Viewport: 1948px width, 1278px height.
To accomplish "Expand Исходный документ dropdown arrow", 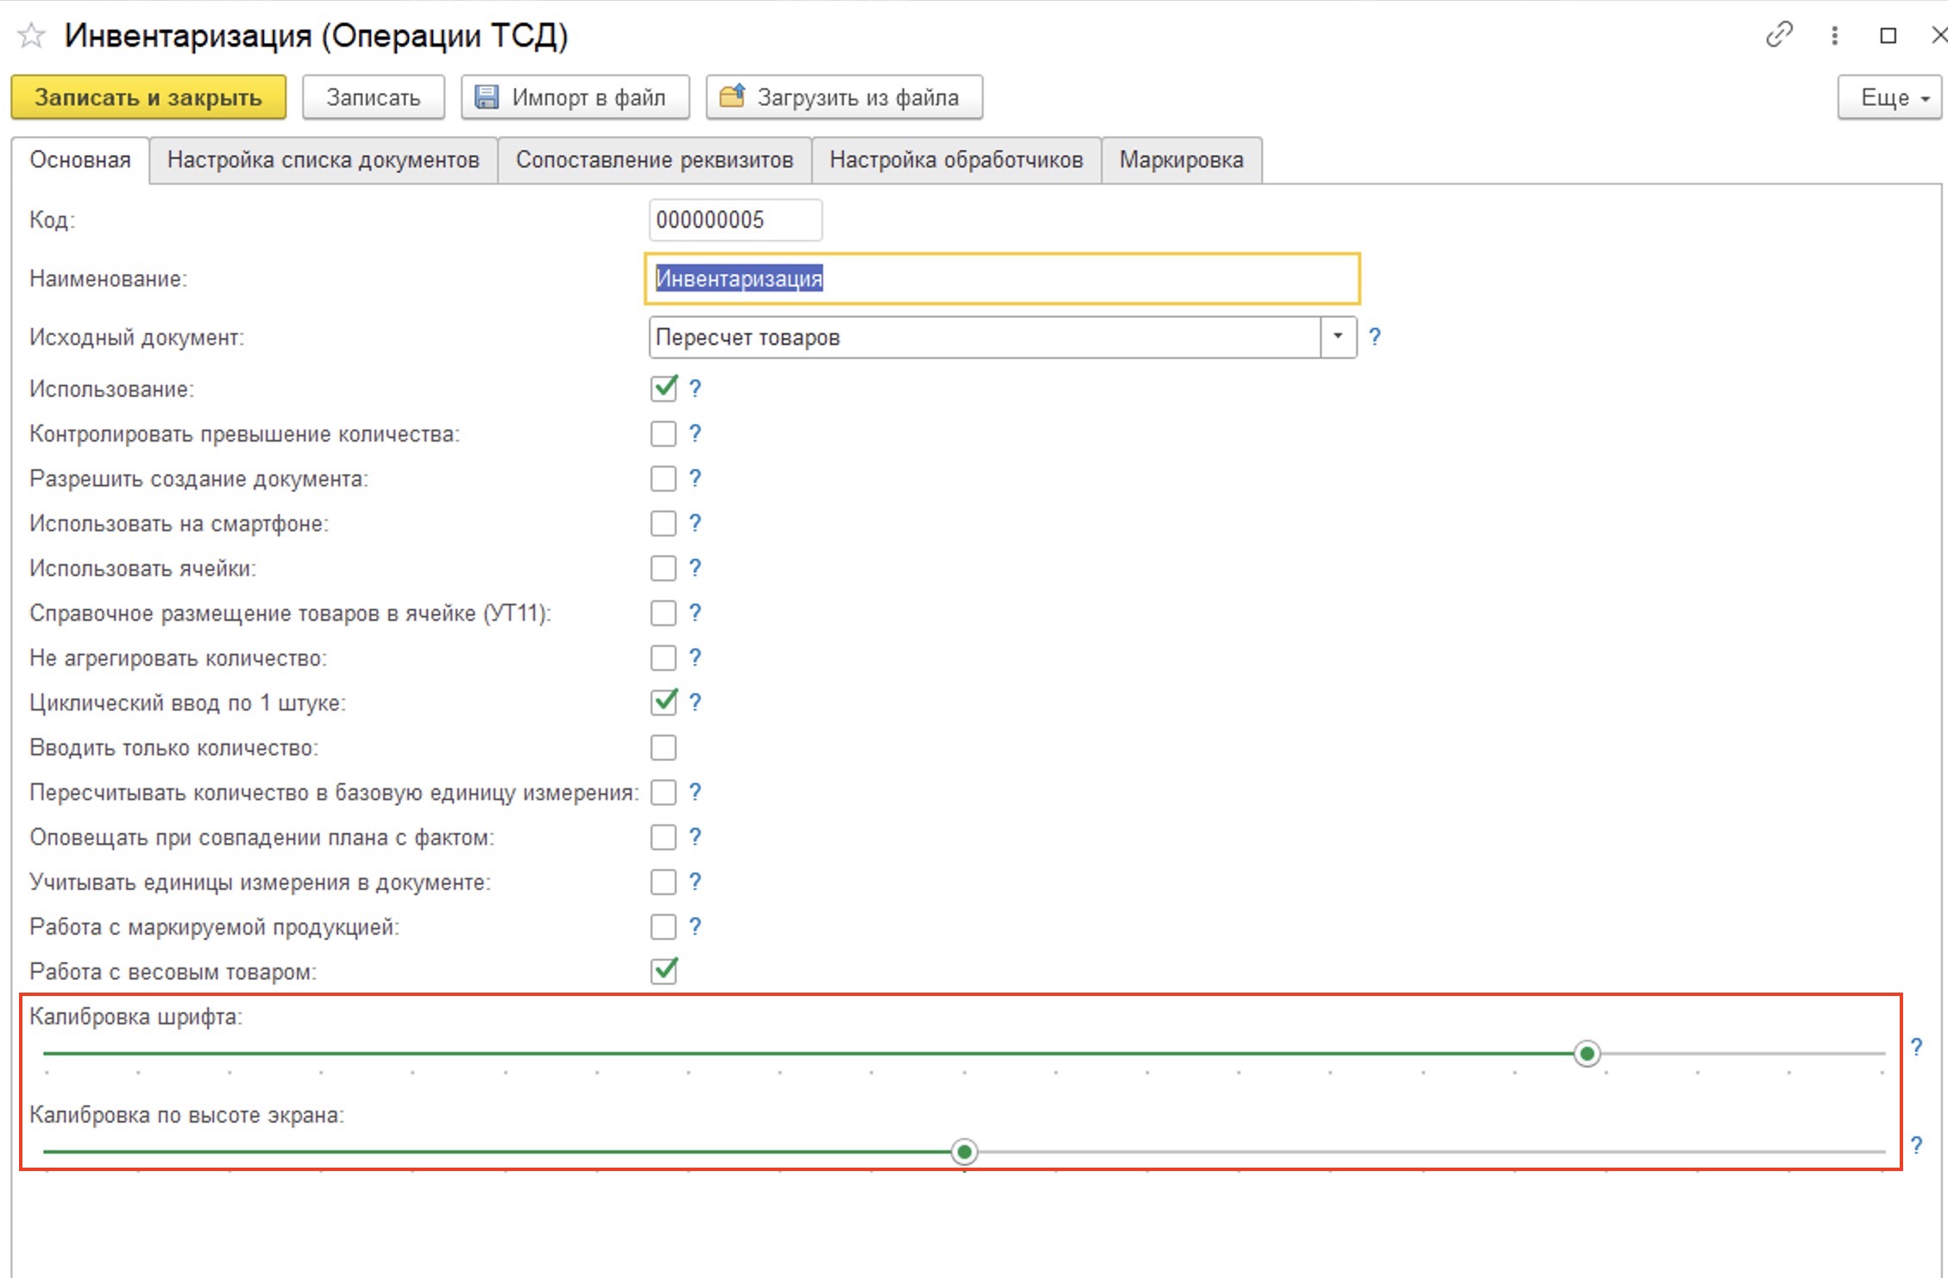I will (x=1338, y=337).
